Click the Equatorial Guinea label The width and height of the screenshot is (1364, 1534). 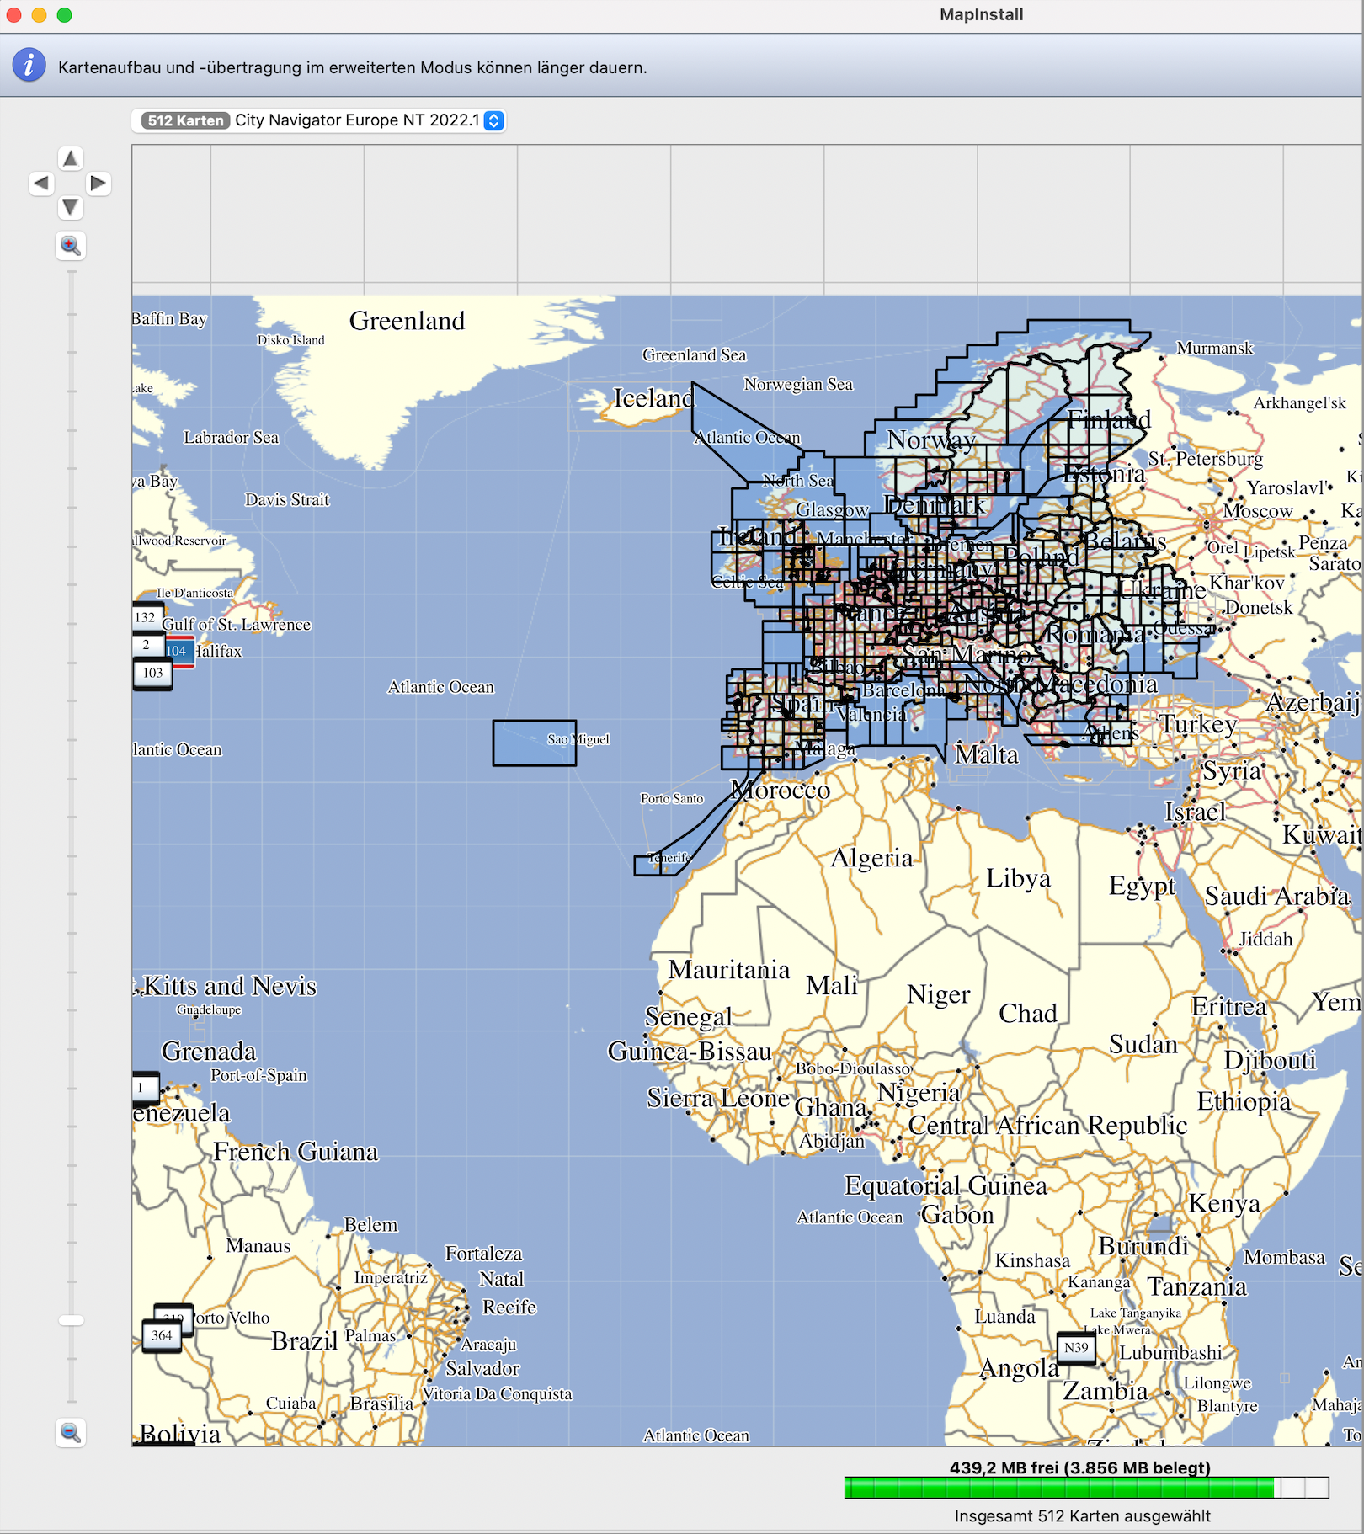(x=946, y=1185)
